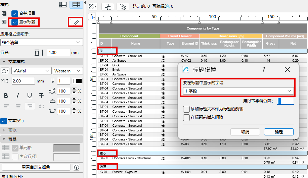Select the first table style icon

(63, 5)
